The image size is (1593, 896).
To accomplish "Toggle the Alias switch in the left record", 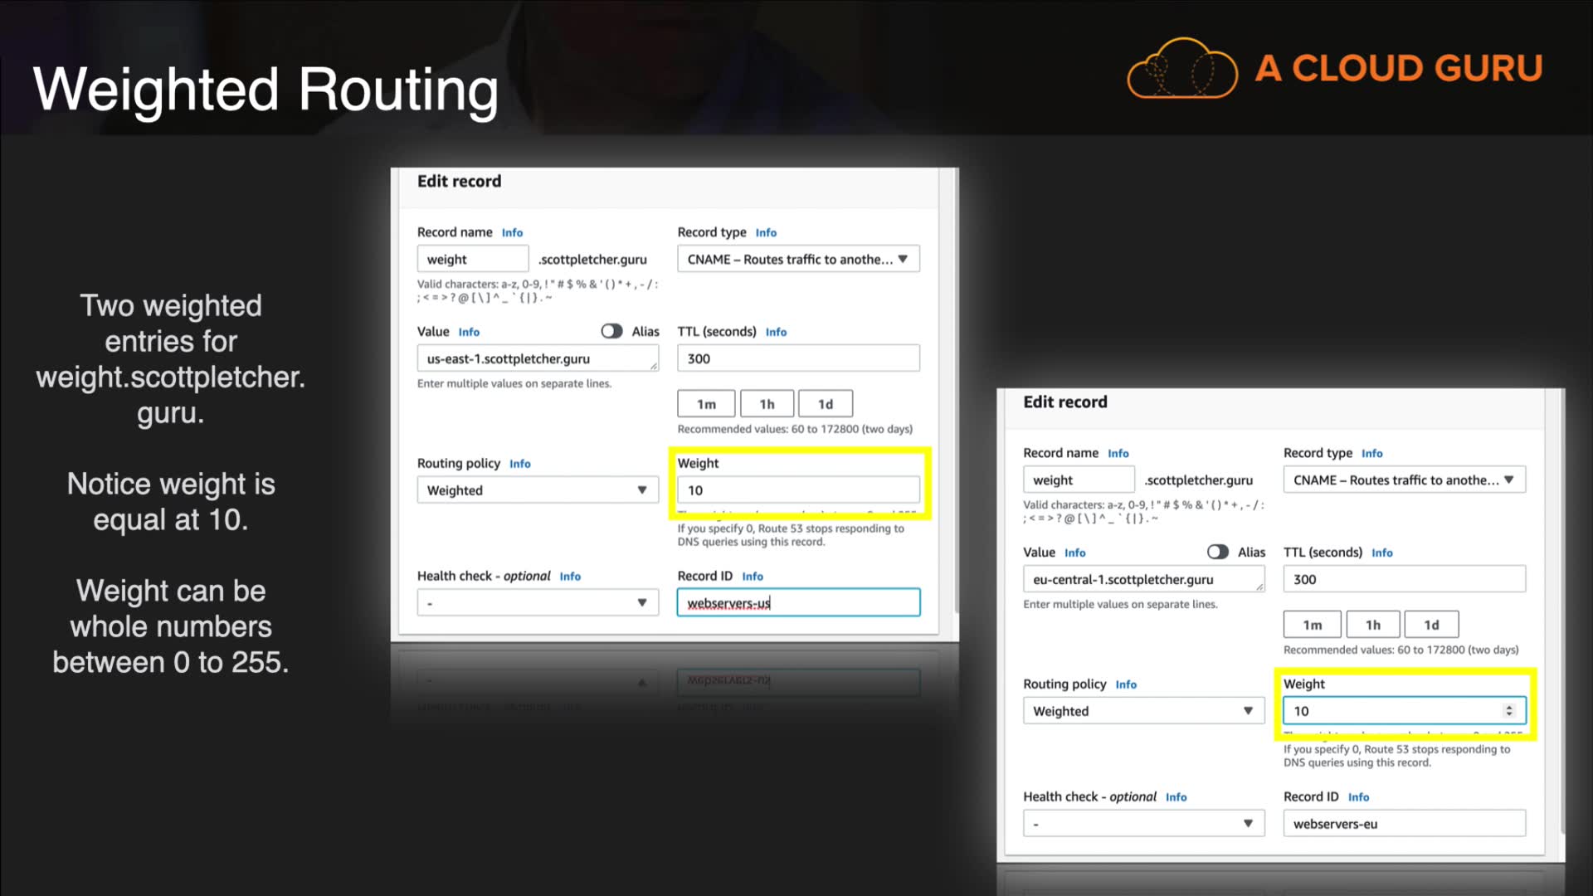I will (x=611, y=331).
